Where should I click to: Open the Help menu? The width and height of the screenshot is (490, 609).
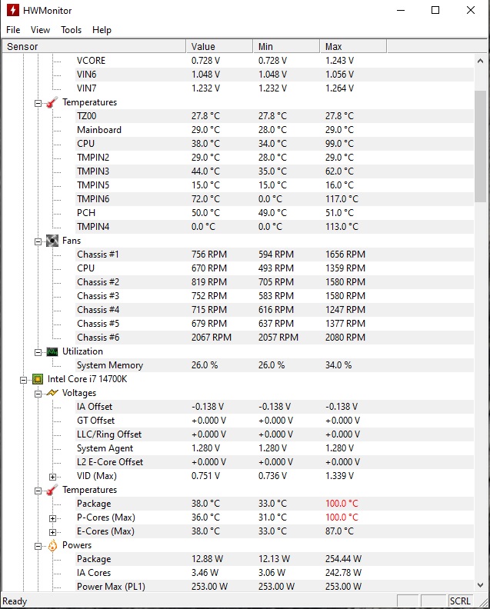(x=102, y=30)
